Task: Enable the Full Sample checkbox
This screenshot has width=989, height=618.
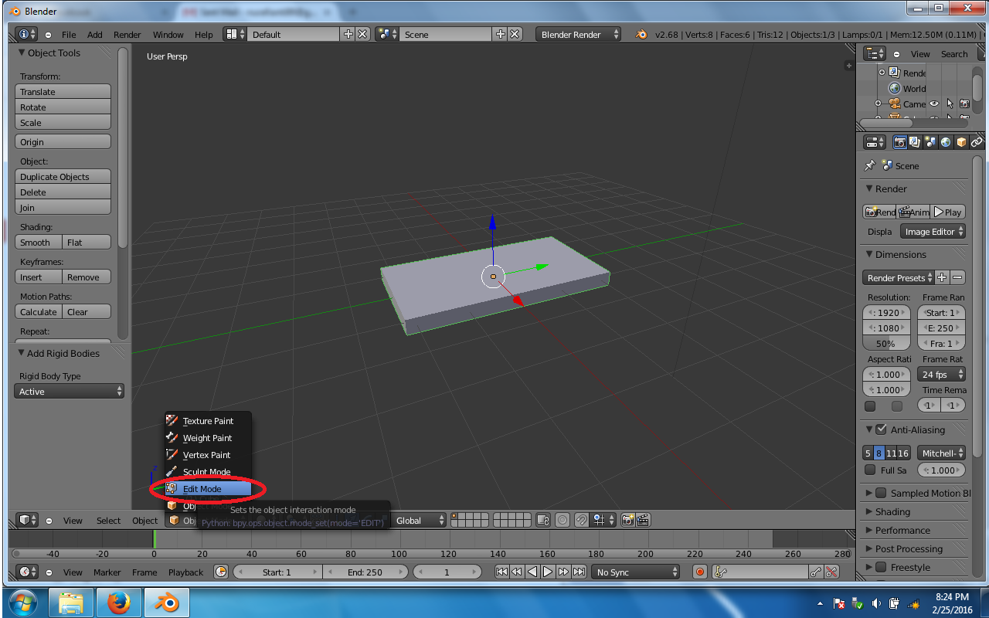Action: [x=870, y=470]
